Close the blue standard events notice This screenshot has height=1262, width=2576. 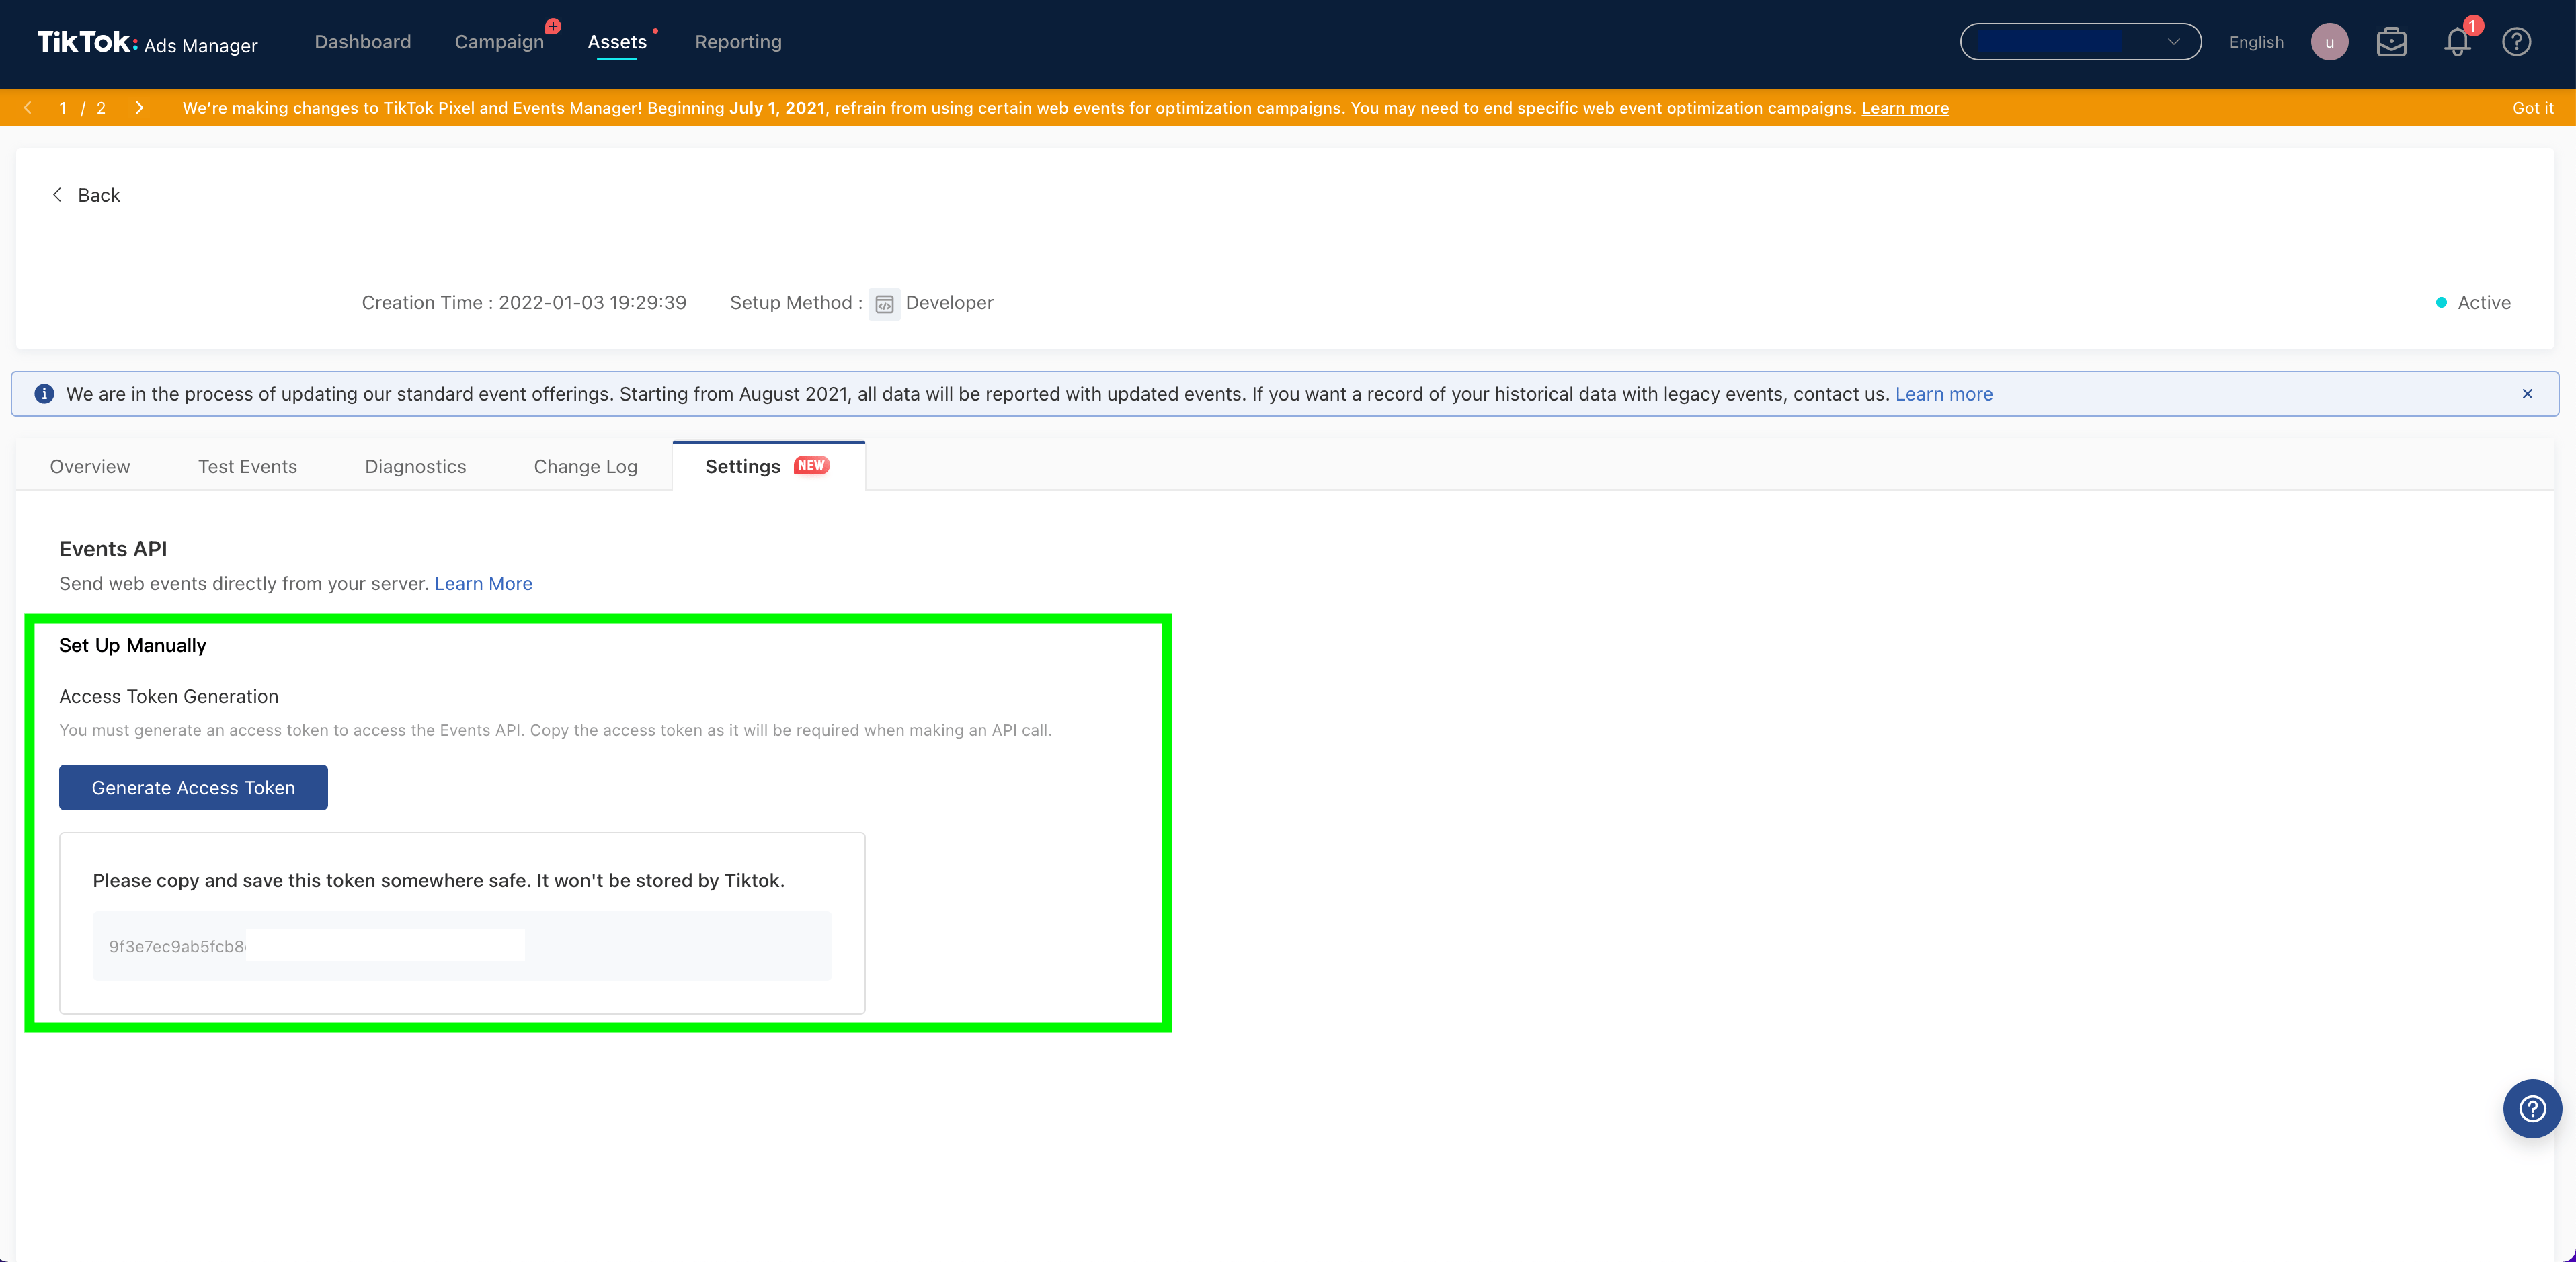(2527, 394)
